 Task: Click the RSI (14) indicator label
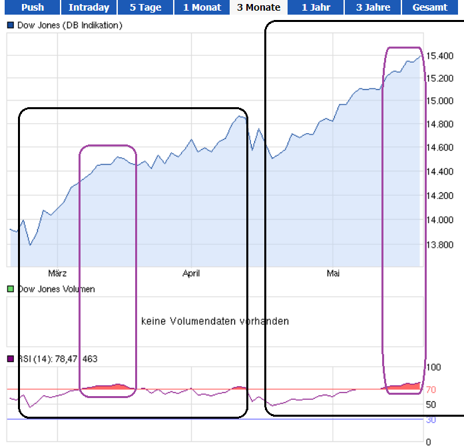(x=57, y=359)
